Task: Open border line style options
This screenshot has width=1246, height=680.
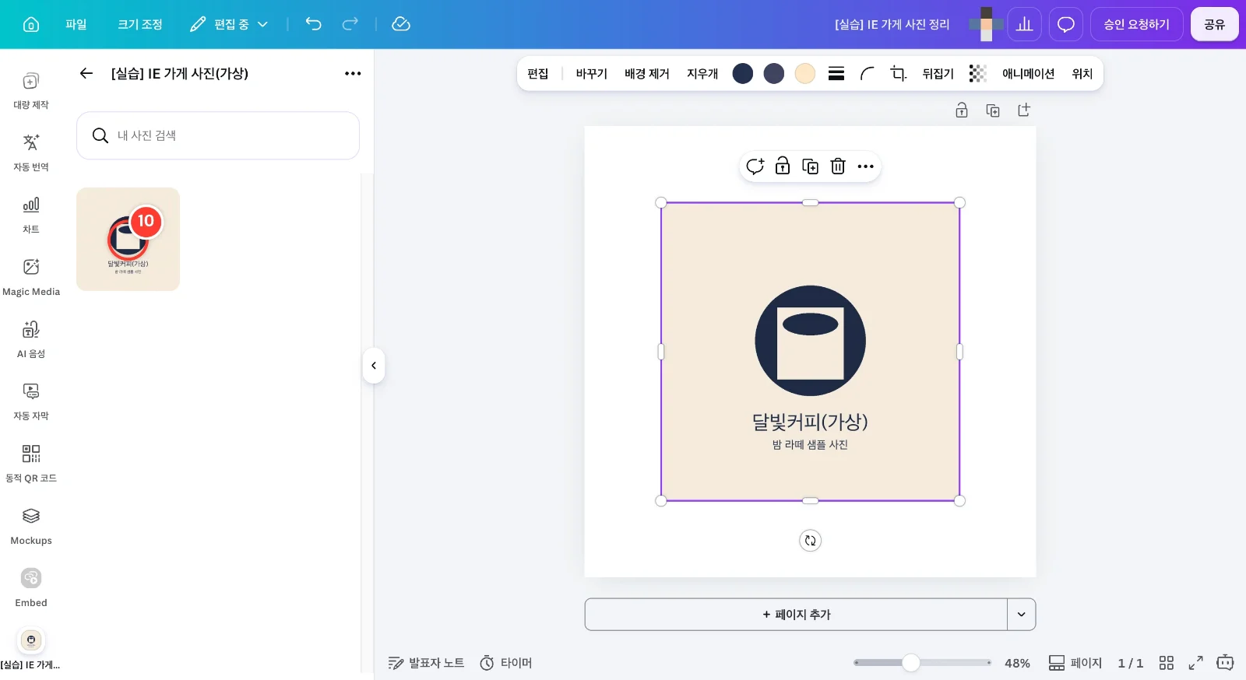Action: [x=836, y=73]
